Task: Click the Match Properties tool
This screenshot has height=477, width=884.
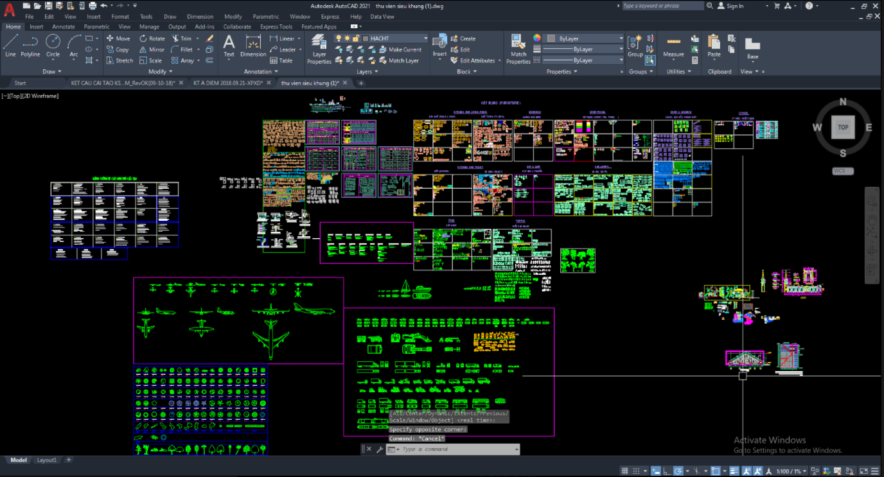Action: (x=518, y=49)
